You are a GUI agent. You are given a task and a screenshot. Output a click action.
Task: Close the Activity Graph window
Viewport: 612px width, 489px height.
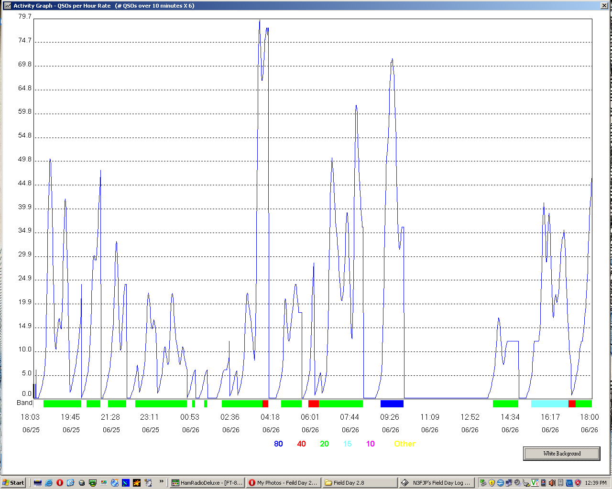(604, 6)
